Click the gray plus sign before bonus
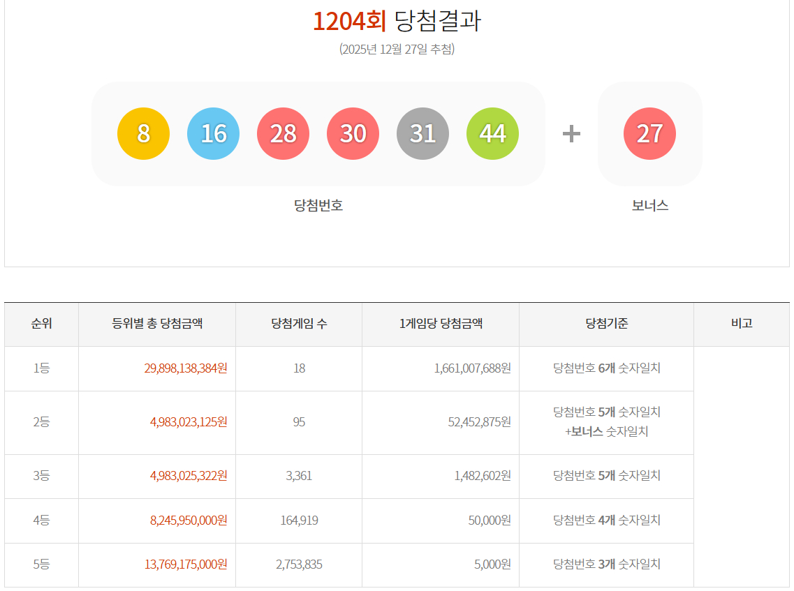 click(571, 133)
